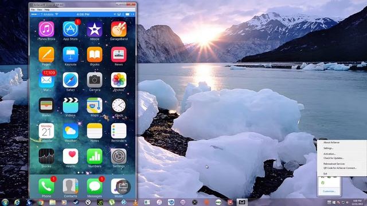This screenshot has width=367, height=206.
Task: Open Messages from the dock
Action: point(95,187)
